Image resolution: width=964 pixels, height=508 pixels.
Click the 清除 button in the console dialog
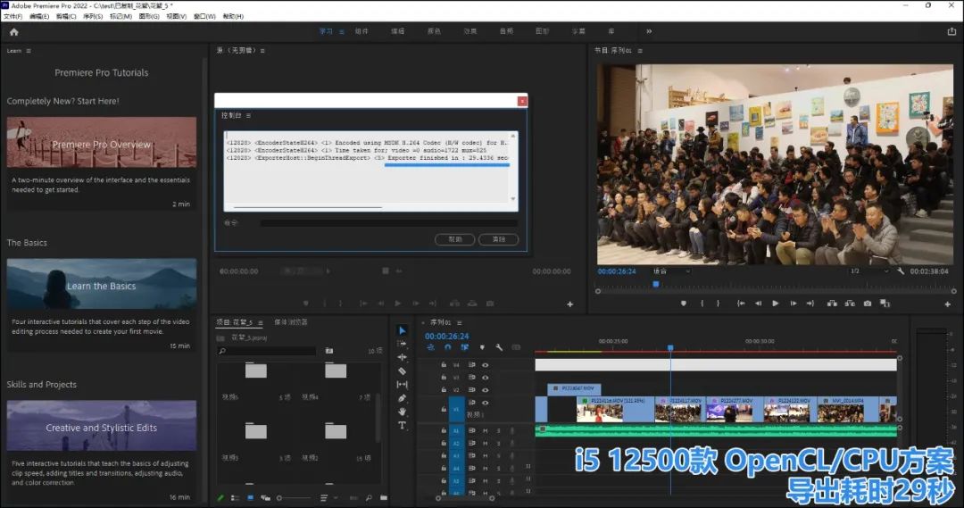coord(498,239)
